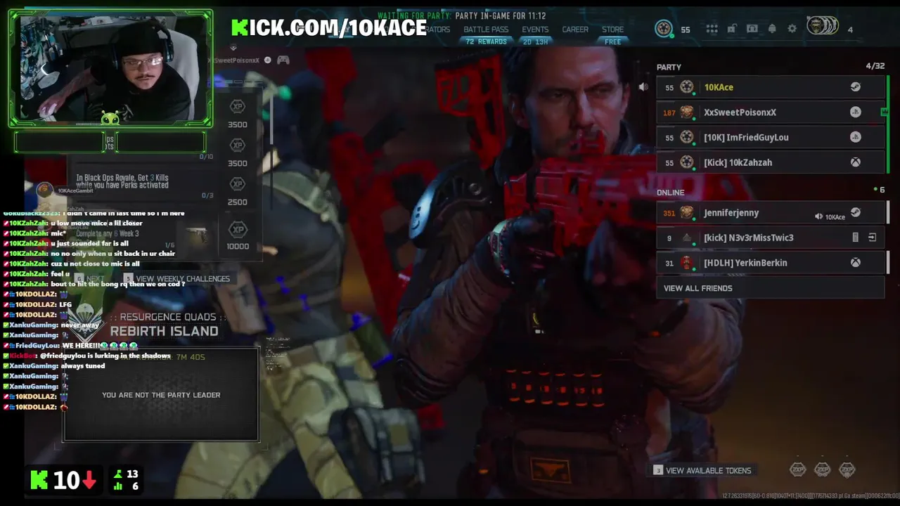This screenshot has width=900, height=506.
Task: Open the menu grid icon
Action: pos(712,29)
